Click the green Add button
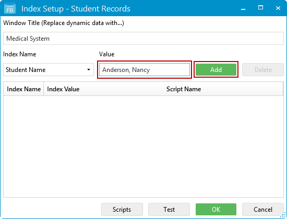 (216, 69)
